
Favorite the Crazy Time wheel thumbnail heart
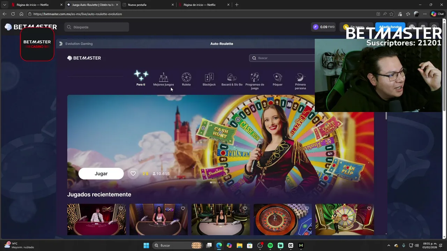(x=369, y=208)
